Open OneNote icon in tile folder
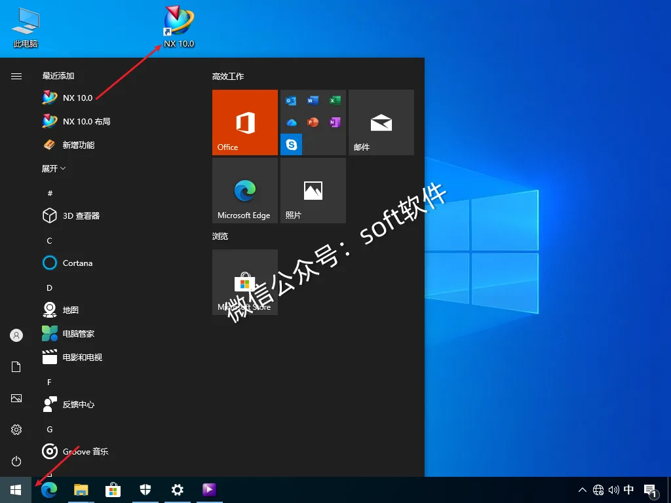The height and width of the screenshot is (503, 671). click(335, 122)
